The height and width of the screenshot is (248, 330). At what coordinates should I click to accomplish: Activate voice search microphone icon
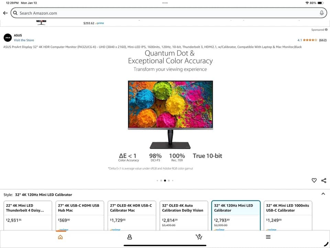pyautogui.click(x=322, y=13)
